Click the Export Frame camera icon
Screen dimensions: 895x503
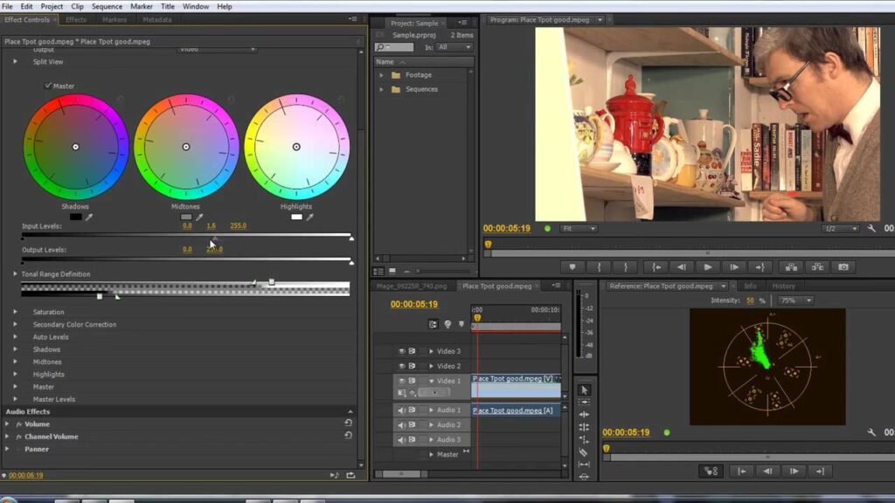pos(843,267)
